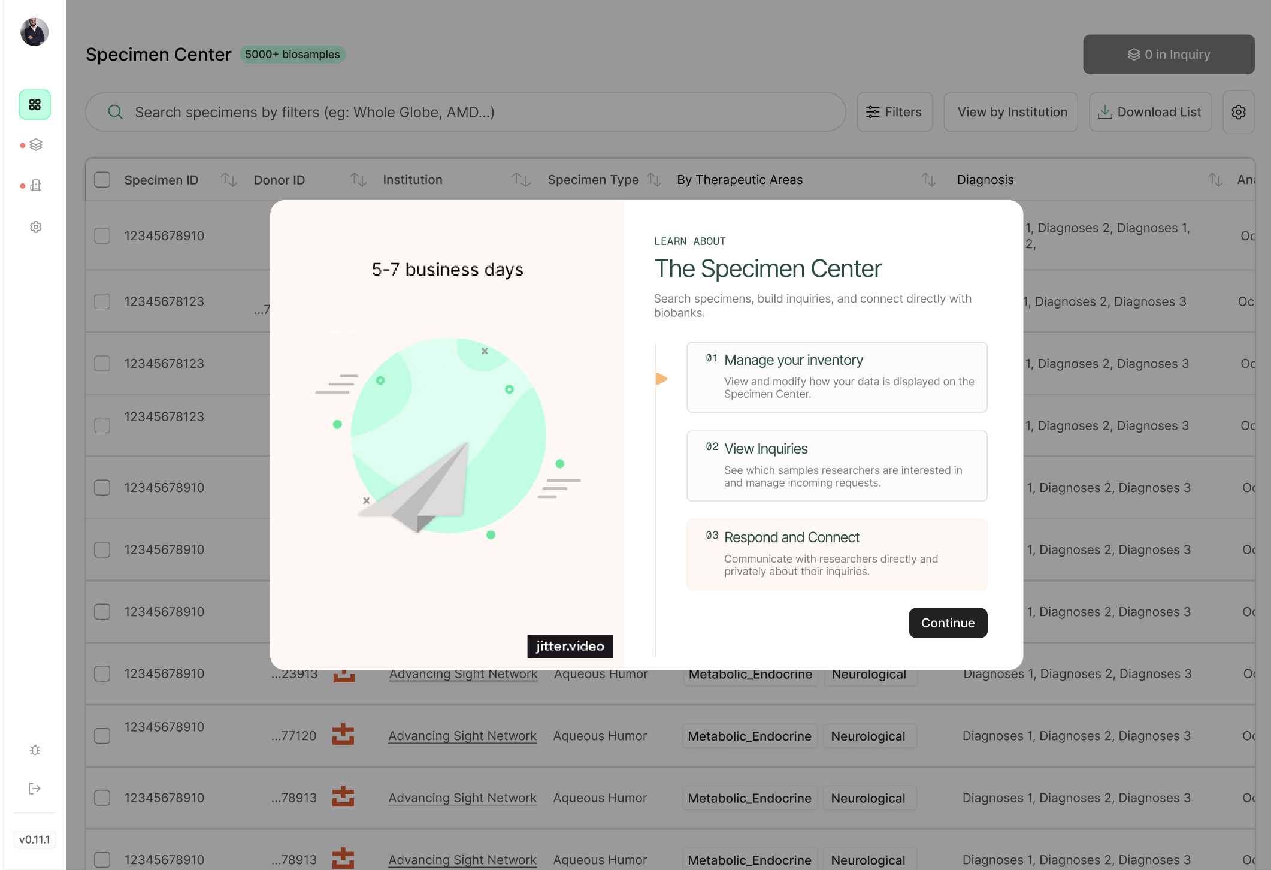This screenshot has width=1271, height=870.
Task: Open Advancing Sight Network link in row ...23913
Action: [463, 674]
